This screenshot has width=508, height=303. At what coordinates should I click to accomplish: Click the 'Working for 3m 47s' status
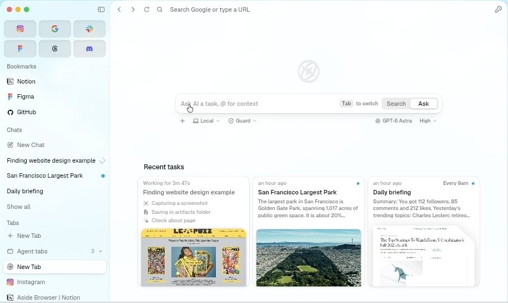[166, 183]
